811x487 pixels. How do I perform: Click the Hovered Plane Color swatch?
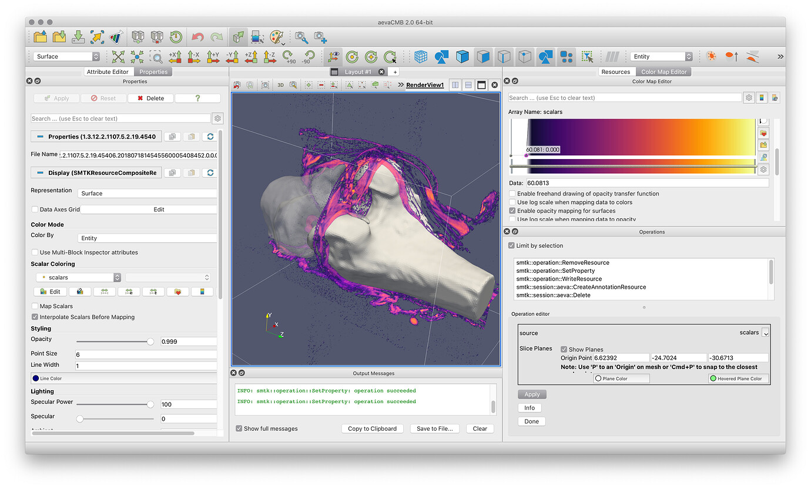(x=739, y=379)
